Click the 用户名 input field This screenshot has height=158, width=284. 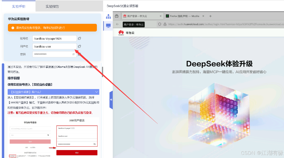[x=55, y=46]
